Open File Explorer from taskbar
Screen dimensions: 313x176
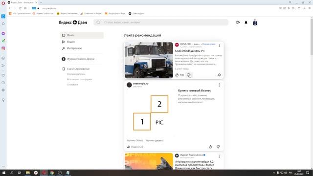[28, 173]
